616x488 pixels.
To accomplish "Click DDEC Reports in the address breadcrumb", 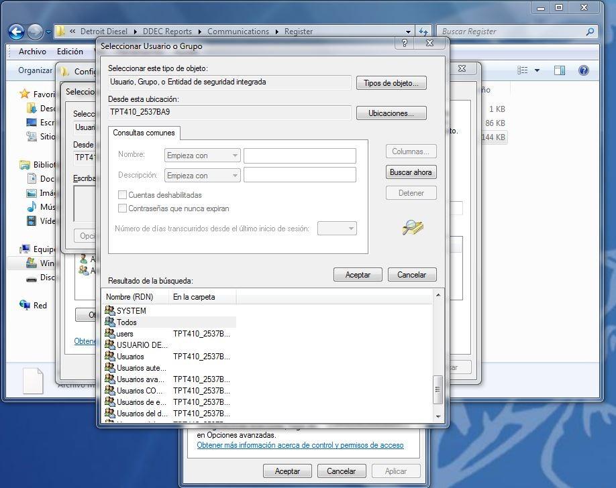I will [x=167, y=32].
